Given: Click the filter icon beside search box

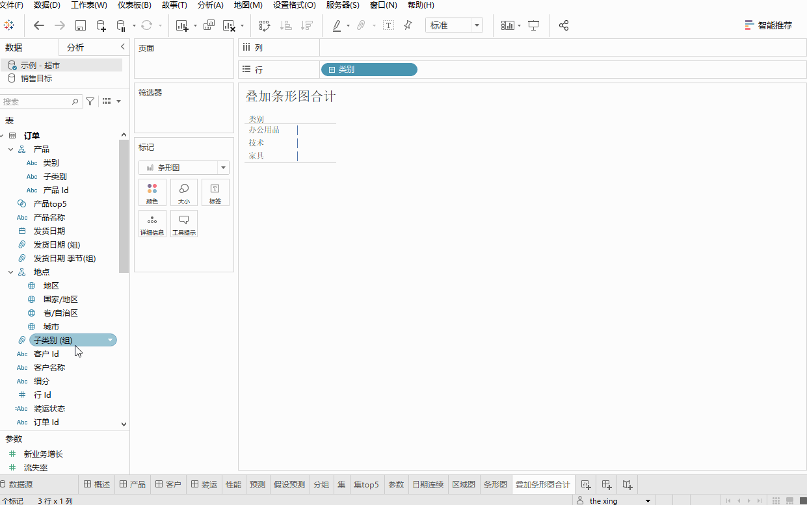Looking at the screenshot, I should 90,101.
